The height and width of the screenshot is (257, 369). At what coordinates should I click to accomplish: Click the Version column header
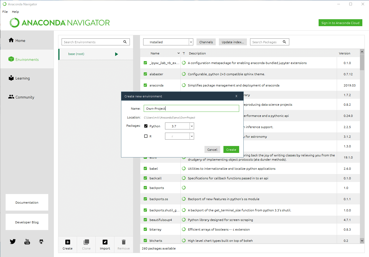coord(344,53)
